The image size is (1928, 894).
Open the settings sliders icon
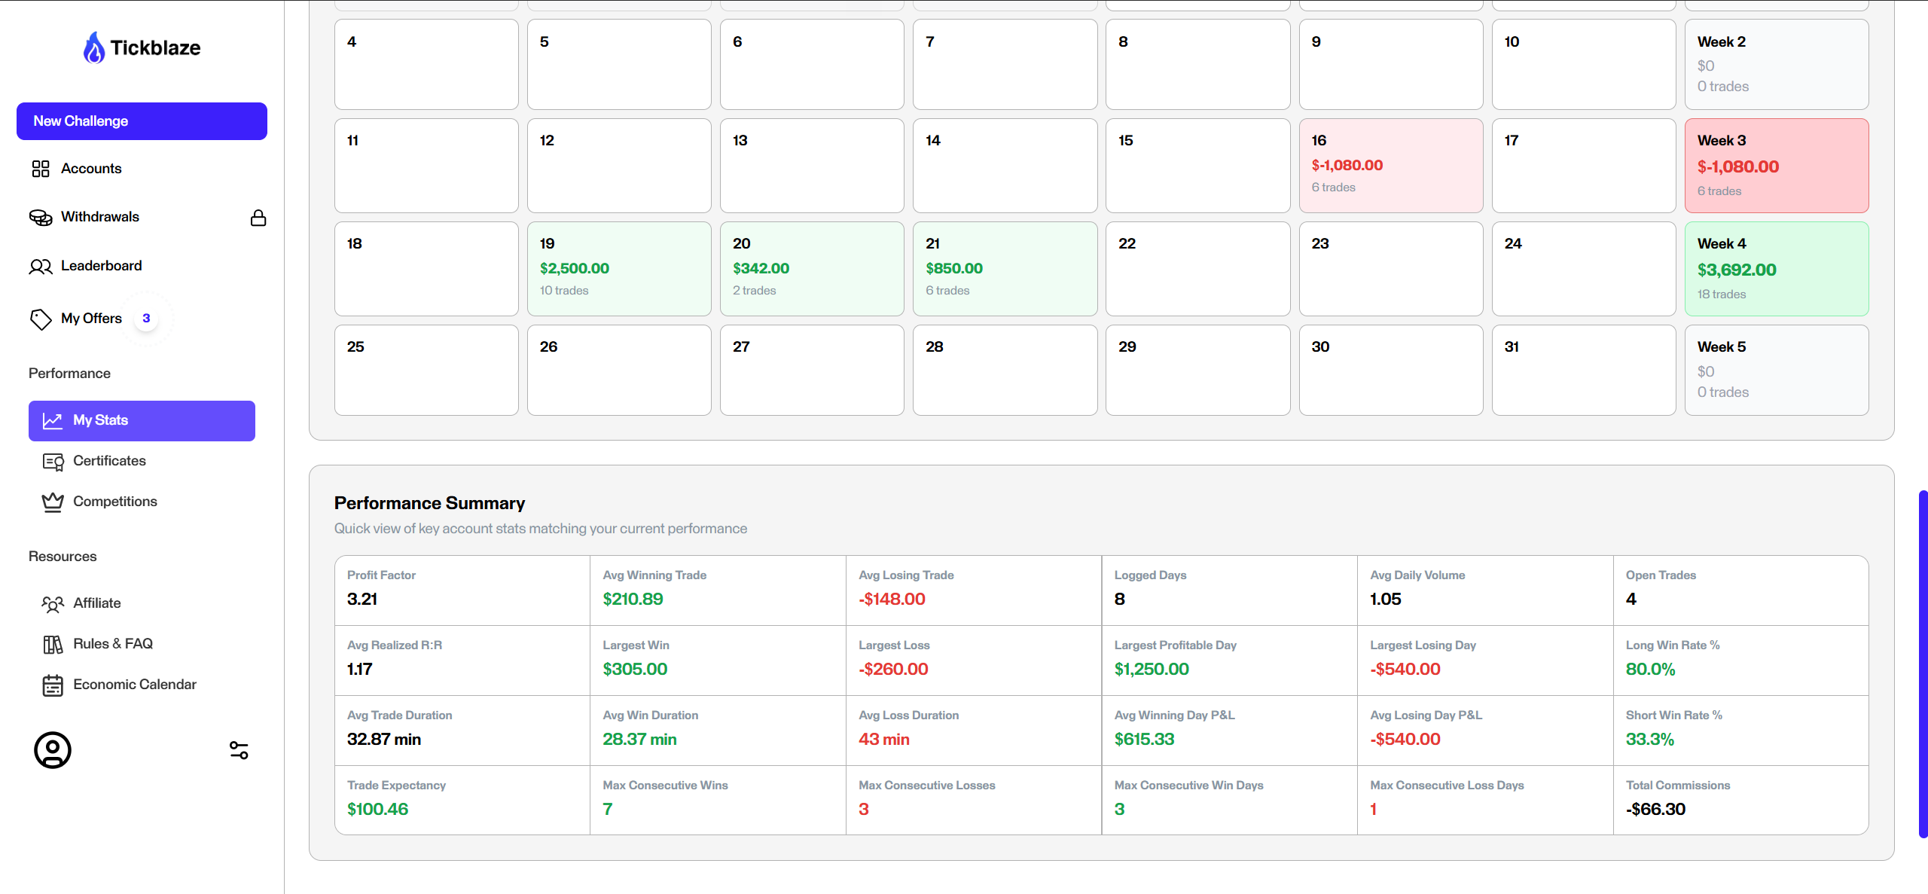click(x=239, y=750)
